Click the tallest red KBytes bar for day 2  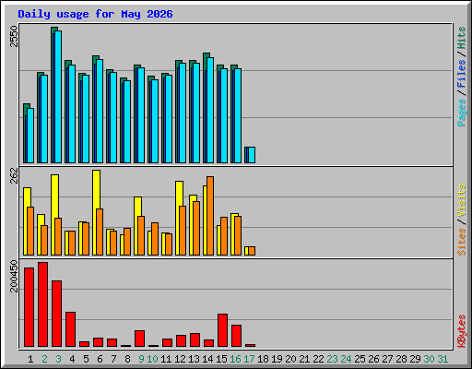(x=42, y=304)
